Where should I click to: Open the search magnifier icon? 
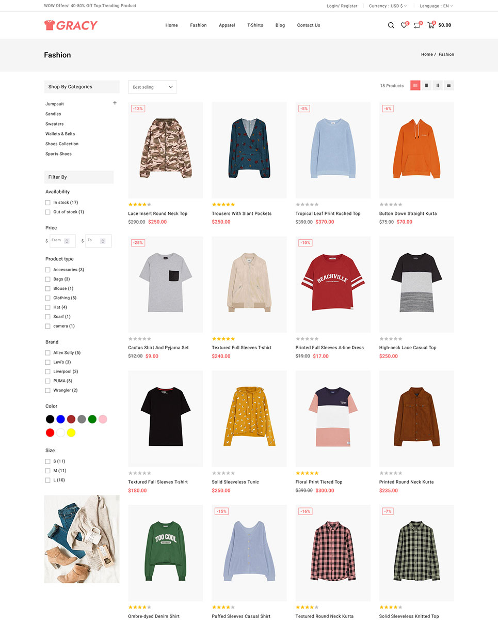tap(391, 25)
